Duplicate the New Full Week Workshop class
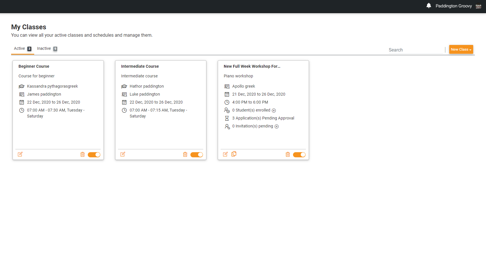 pyautogui.click(x=234, y=154)
